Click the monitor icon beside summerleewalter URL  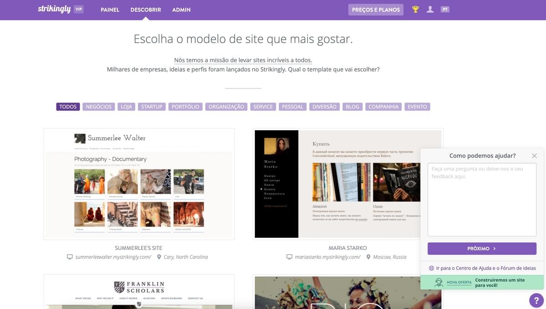coord(70,257)
